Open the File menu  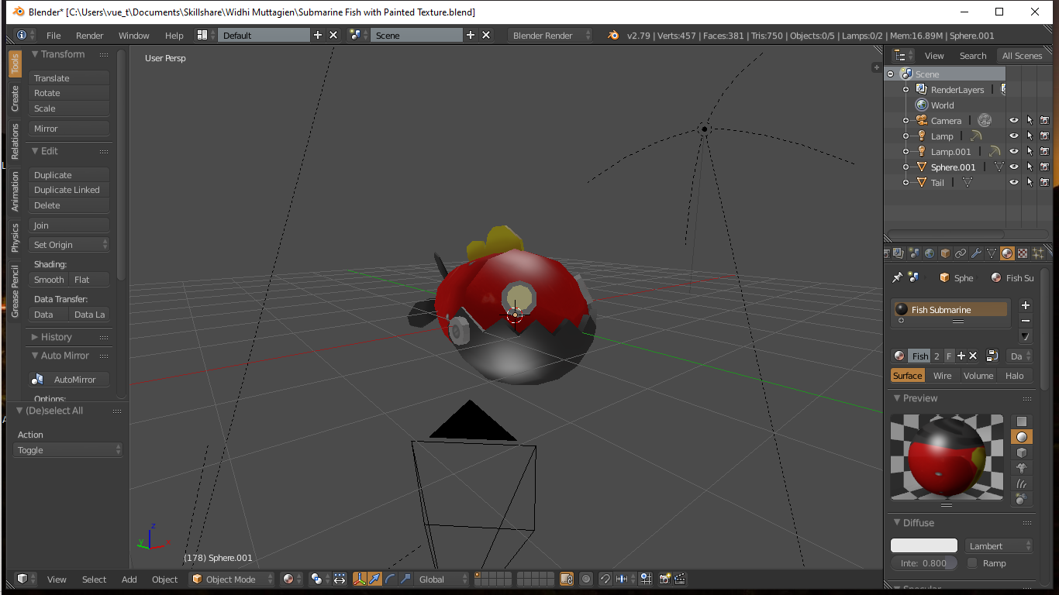[x=53, y=36]
